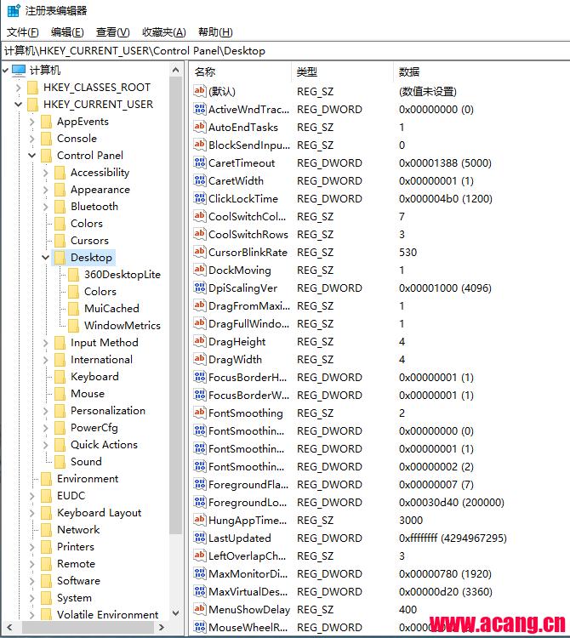Select the Volatile Environment key
Image resolution: width=570 pixels, height=638 pixels.
point(107,615)
